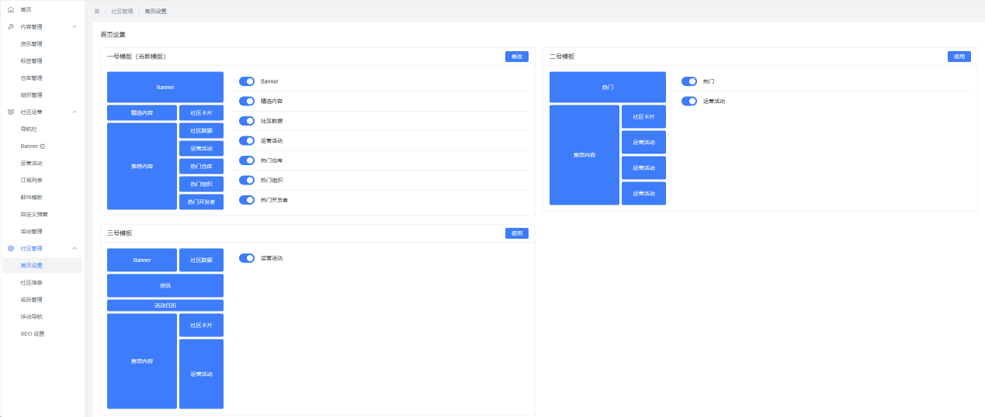This screenshot has width=985, height=417.
Task: Collapse the 内容管理 menu chevron
Action: click(x=75, y=26)
